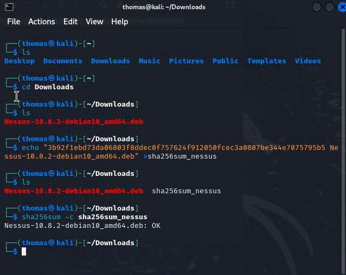This screenshot has height=275, width=346.
Task: Select Documents in the ls output
Action: (x=63, y=61)
